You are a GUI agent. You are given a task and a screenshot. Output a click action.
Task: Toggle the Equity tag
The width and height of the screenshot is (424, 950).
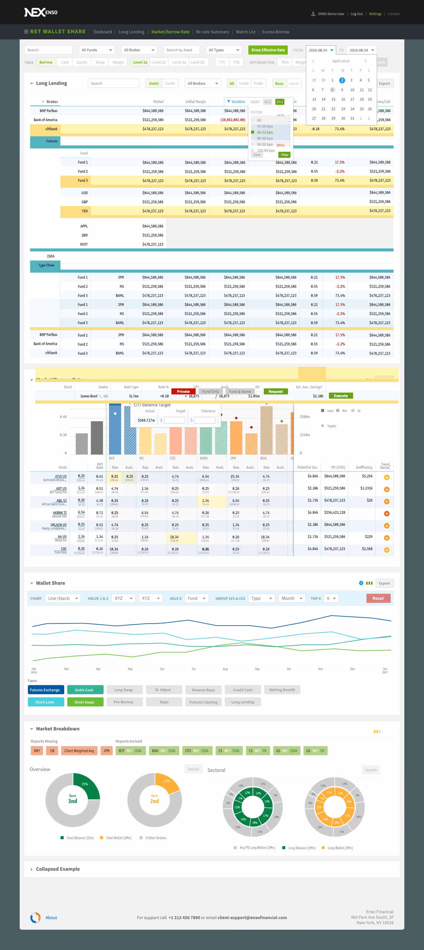82,62
